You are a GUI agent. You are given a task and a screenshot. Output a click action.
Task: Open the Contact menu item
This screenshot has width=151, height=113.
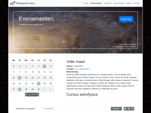pyautogui.click(x=136, y=3)
